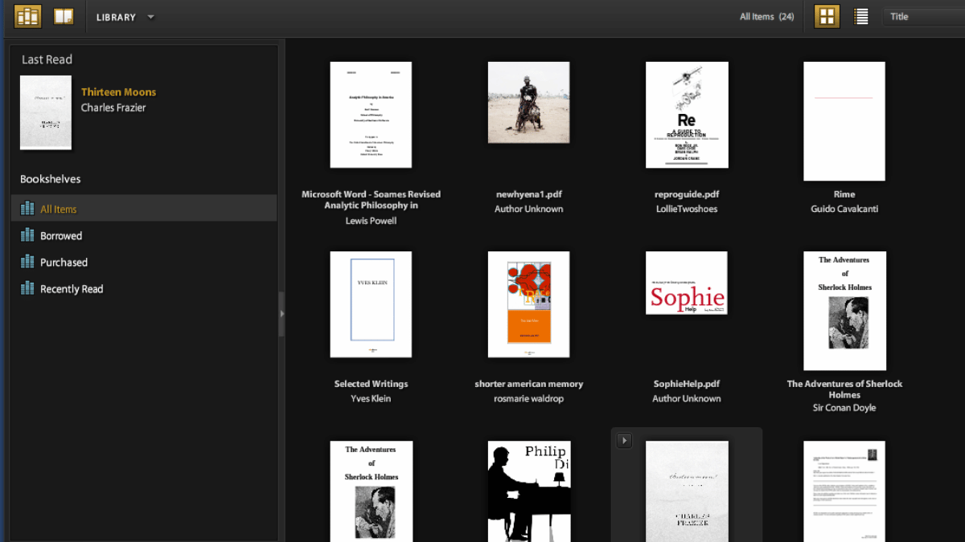Click shorter american memory title text
Screen dimensions: 965x542
coord(529,384)
